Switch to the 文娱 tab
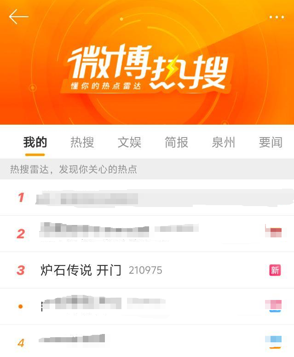 129,142
